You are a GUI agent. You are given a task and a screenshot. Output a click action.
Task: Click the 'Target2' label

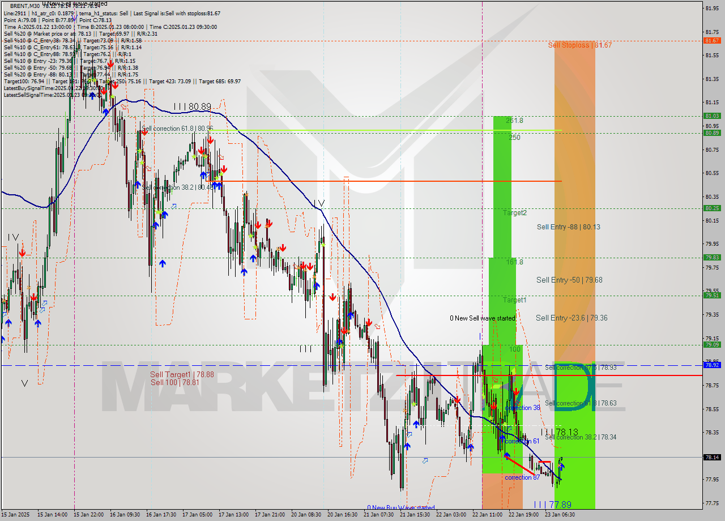click(x=515, y=213)
